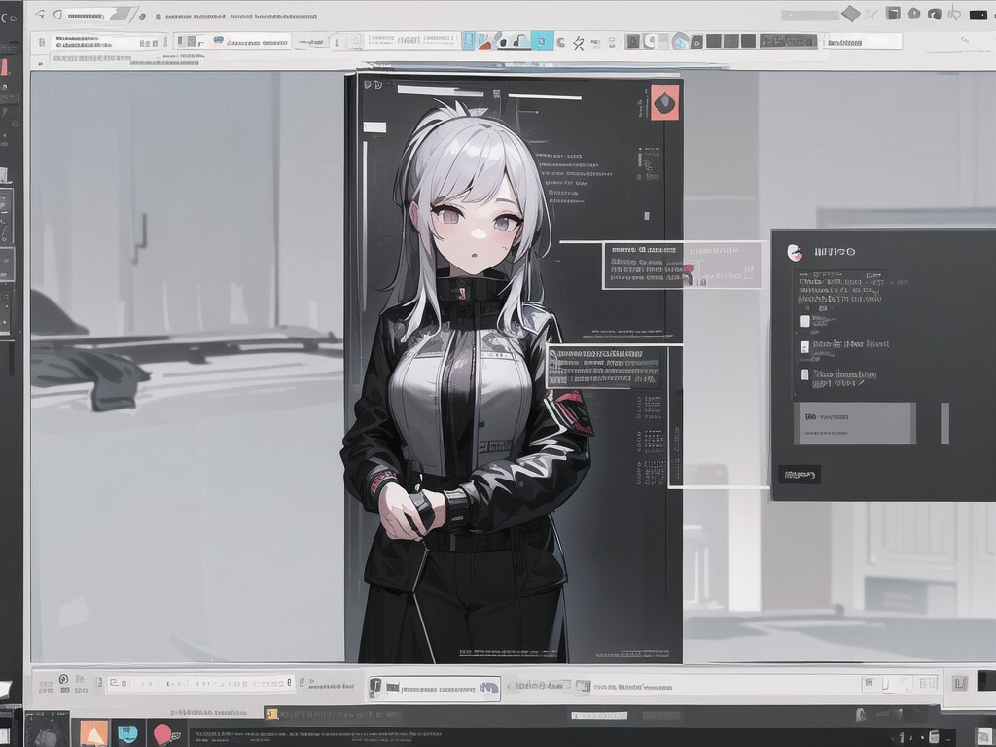Viewport: 996px width, 747px height.
Task: Open the dropdown field at the toolbar's right end
Action: 862,42
